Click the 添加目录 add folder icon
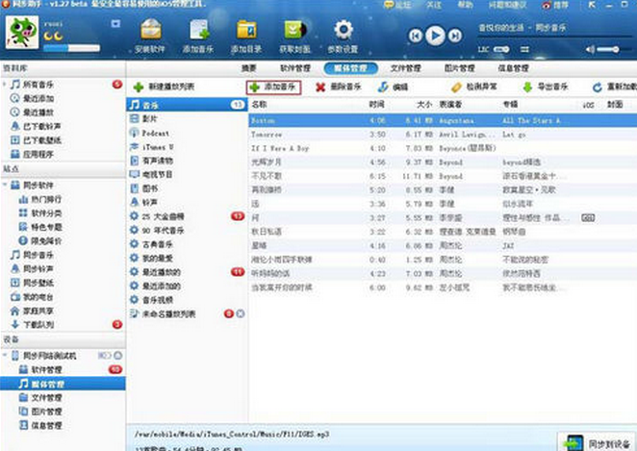Viewport: 637px width, 451px height. 246,36
